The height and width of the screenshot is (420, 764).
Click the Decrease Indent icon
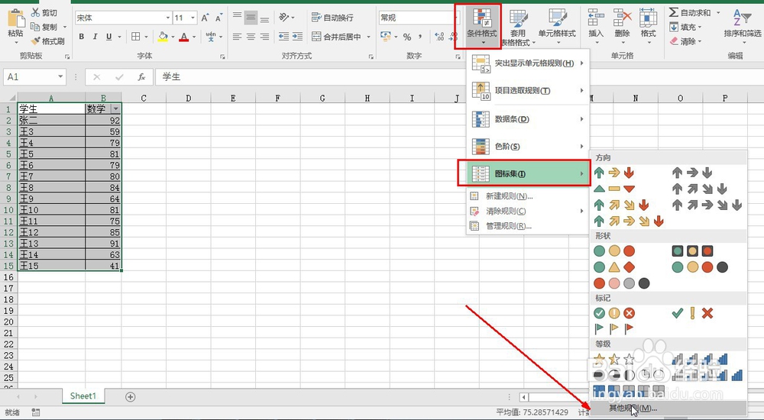(283, 37)
